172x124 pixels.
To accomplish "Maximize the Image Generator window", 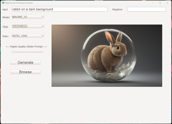I will pyautogui.click(x=160, y=3).
